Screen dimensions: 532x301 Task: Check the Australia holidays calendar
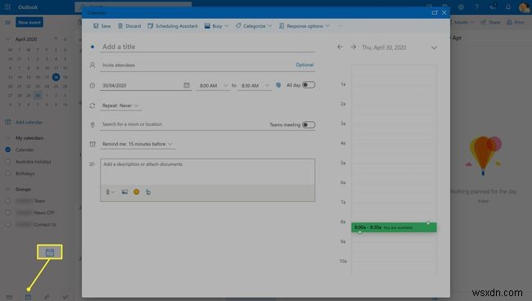point(8,162)
